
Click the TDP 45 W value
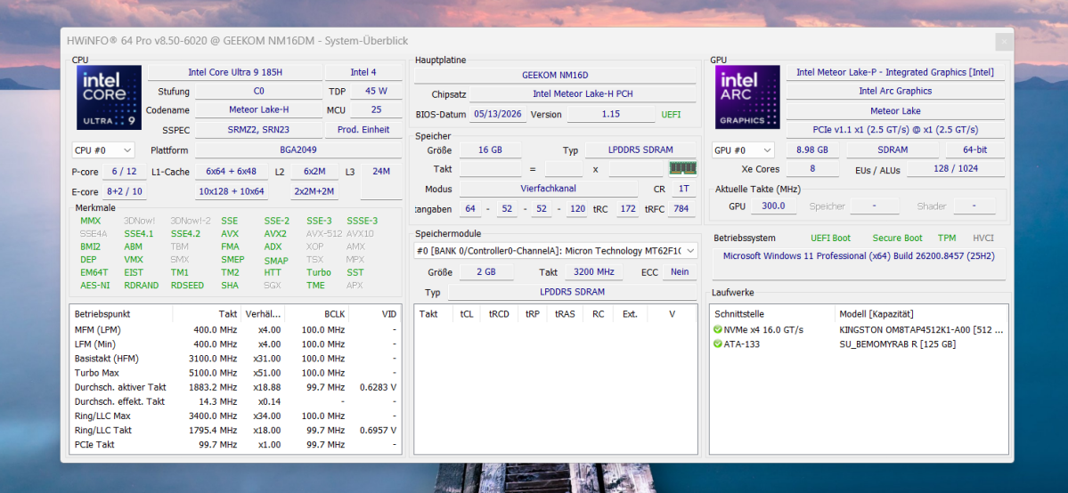376,91
